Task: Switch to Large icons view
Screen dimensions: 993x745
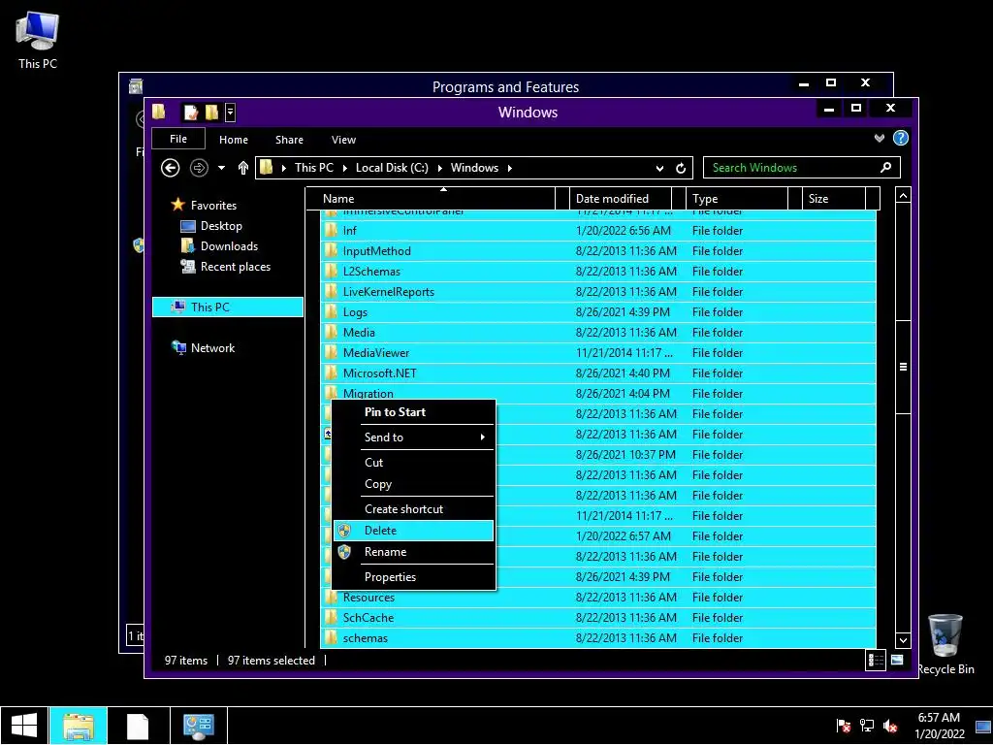Action: click(897, 660)
